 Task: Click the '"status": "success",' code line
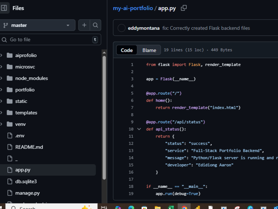(x=189, y=144)
